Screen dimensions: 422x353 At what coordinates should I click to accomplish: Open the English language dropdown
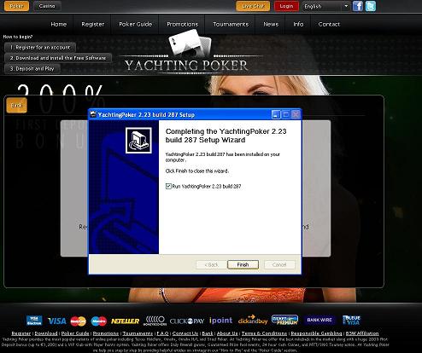point(325,6)
